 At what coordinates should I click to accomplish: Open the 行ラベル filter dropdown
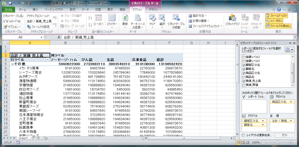[48, 60]
